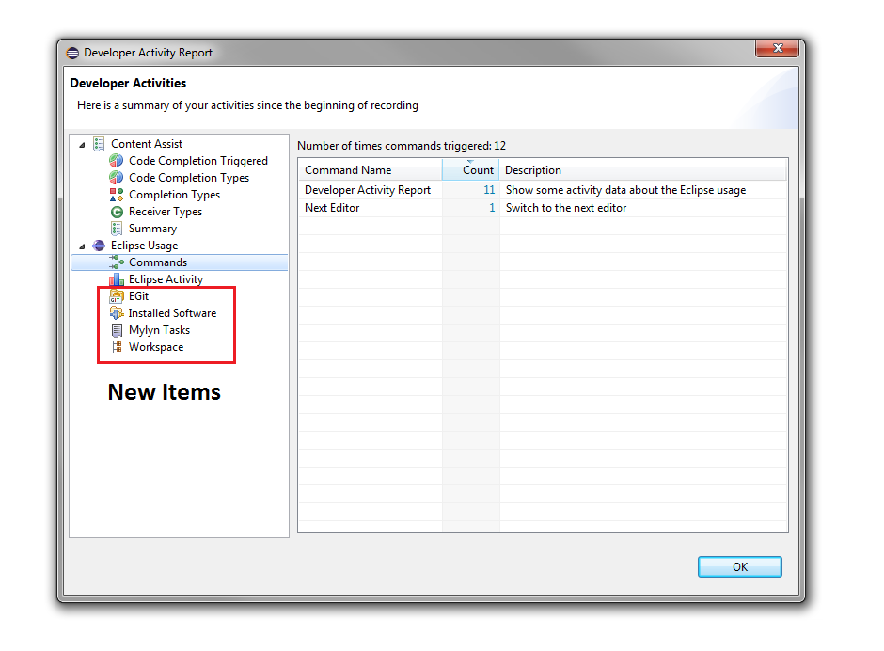Select Completion Types in the tree
The image size is (884, 651).
(x=174, y=195)
